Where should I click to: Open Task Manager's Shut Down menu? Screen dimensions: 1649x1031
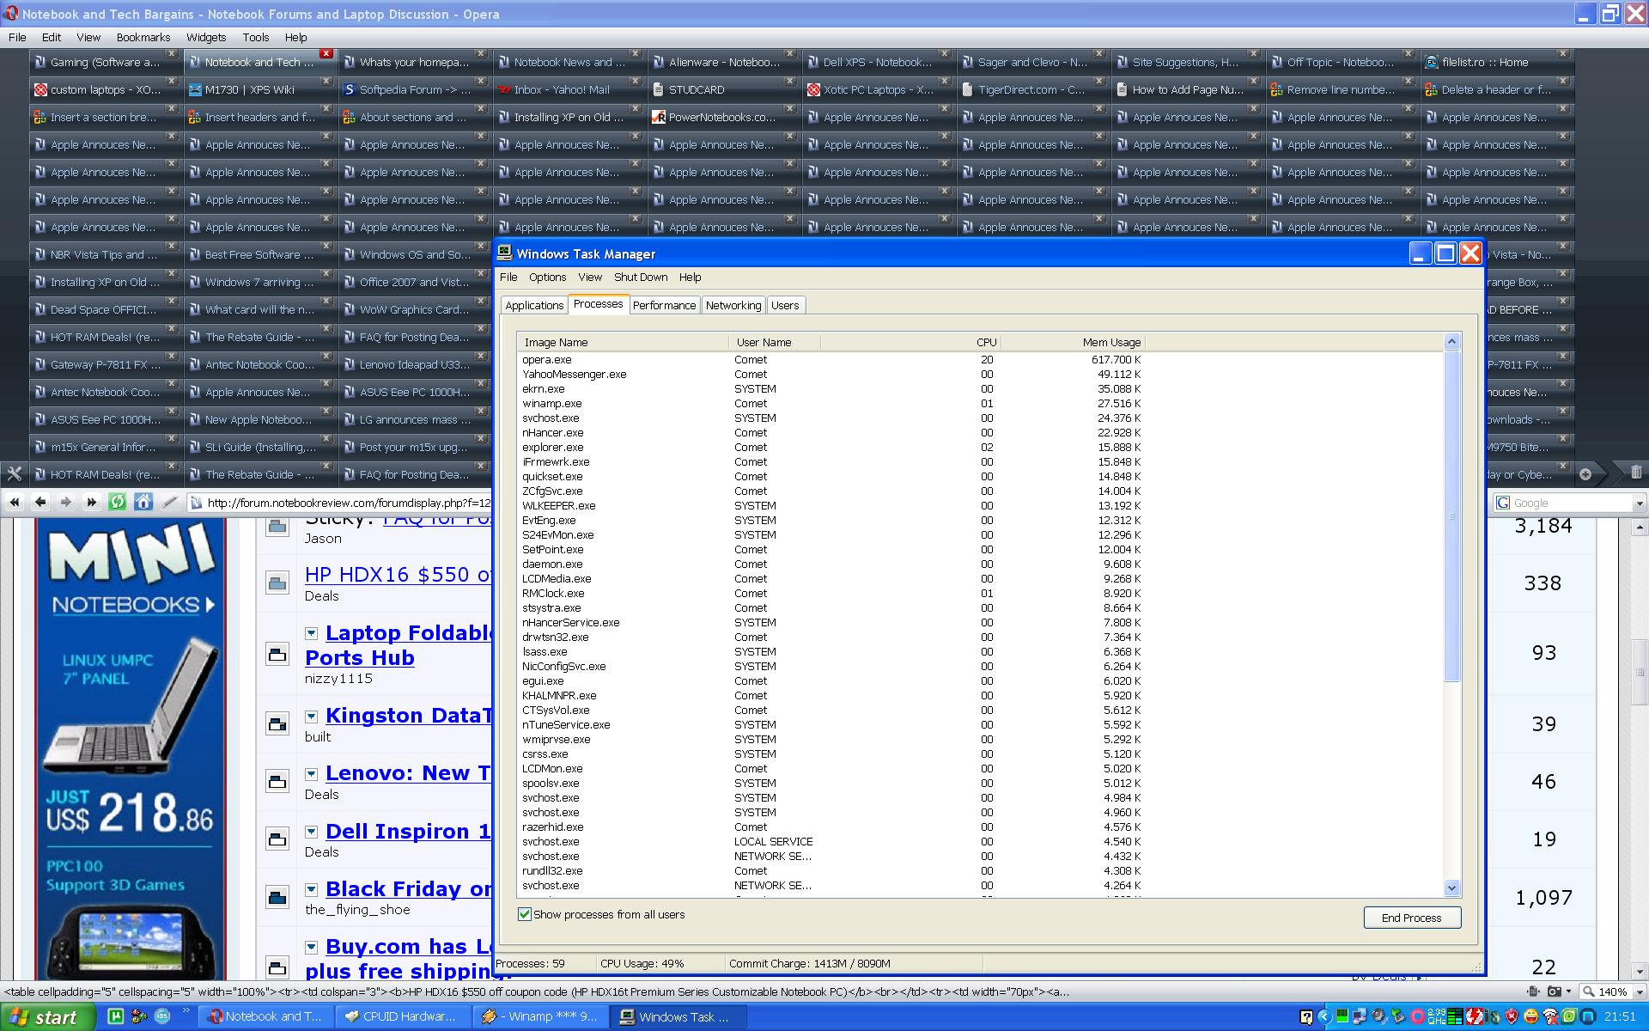[640, 277]
